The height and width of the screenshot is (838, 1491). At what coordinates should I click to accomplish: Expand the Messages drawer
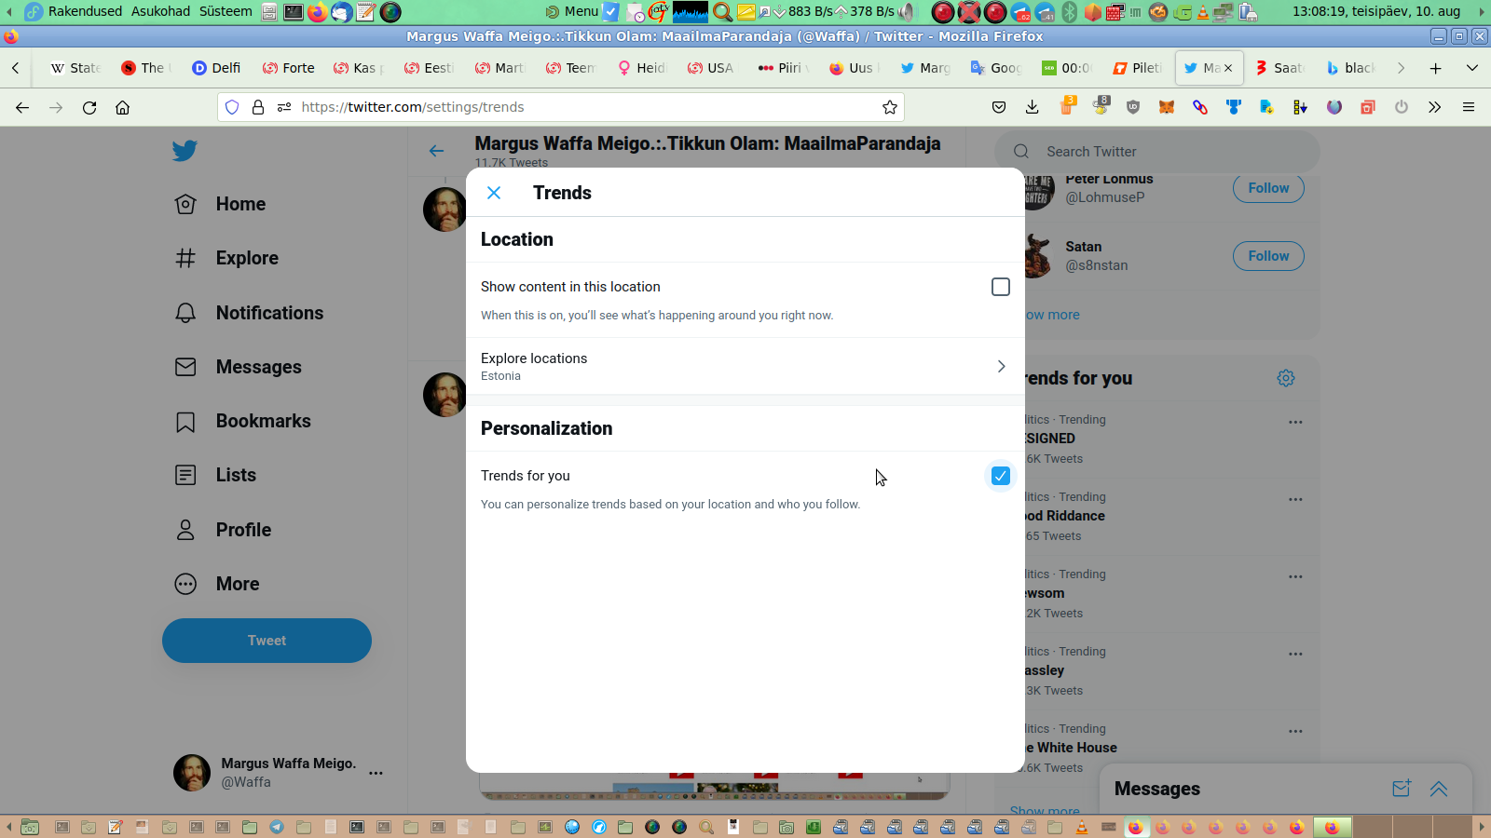[x=1439, y=789]
